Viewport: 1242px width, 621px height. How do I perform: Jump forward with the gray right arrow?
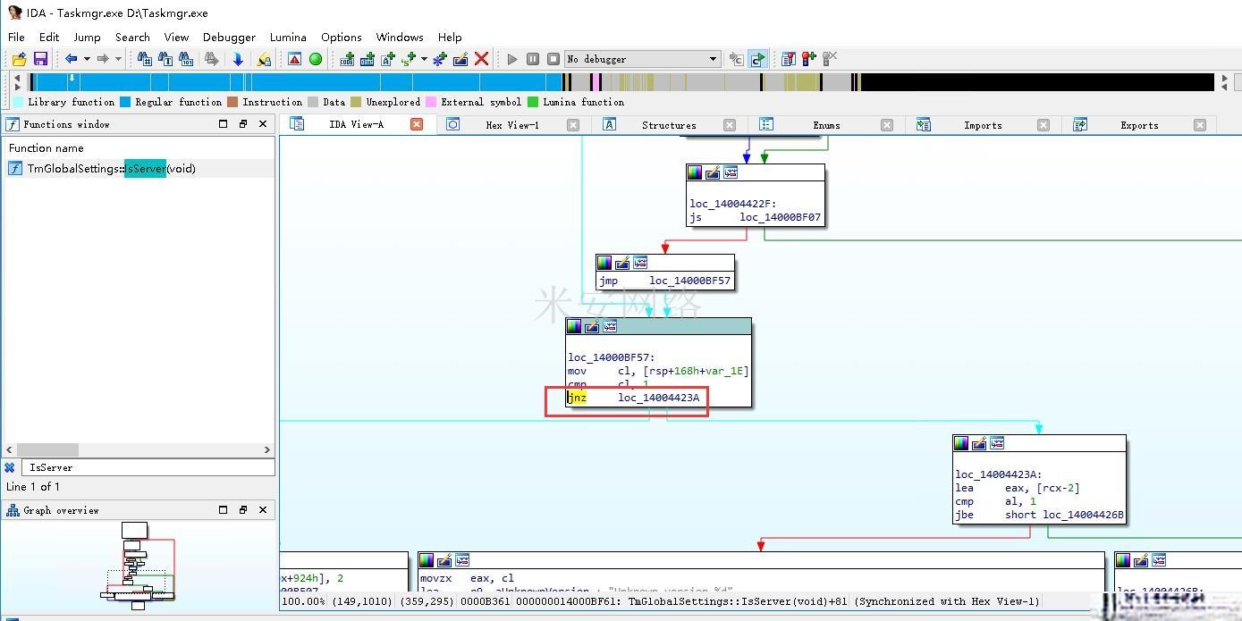tap(103, 59)
